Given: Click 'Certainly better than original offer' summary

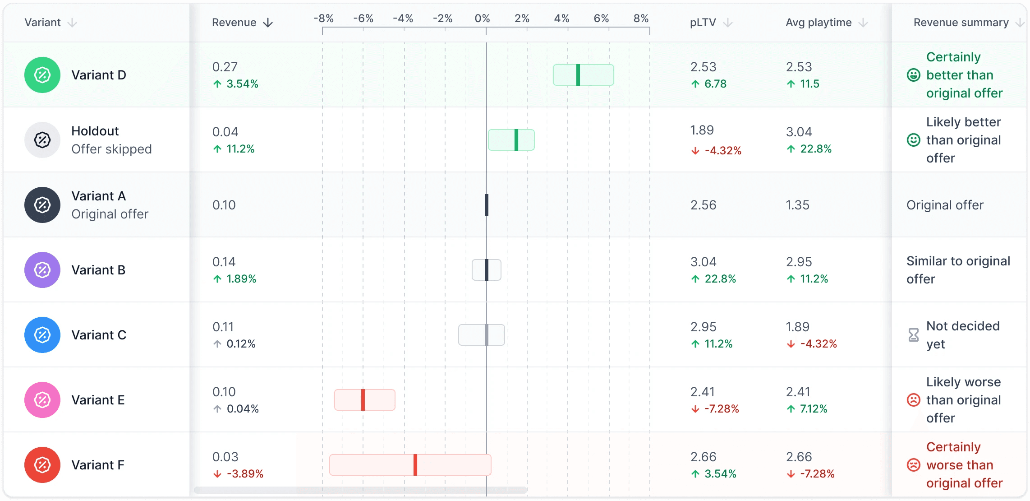Looking at the screenshot, I should point(965,75).
